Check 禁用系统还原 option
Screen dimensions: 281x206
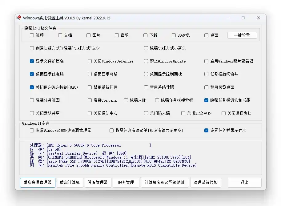pyautogui.click(x=90, y=87)
